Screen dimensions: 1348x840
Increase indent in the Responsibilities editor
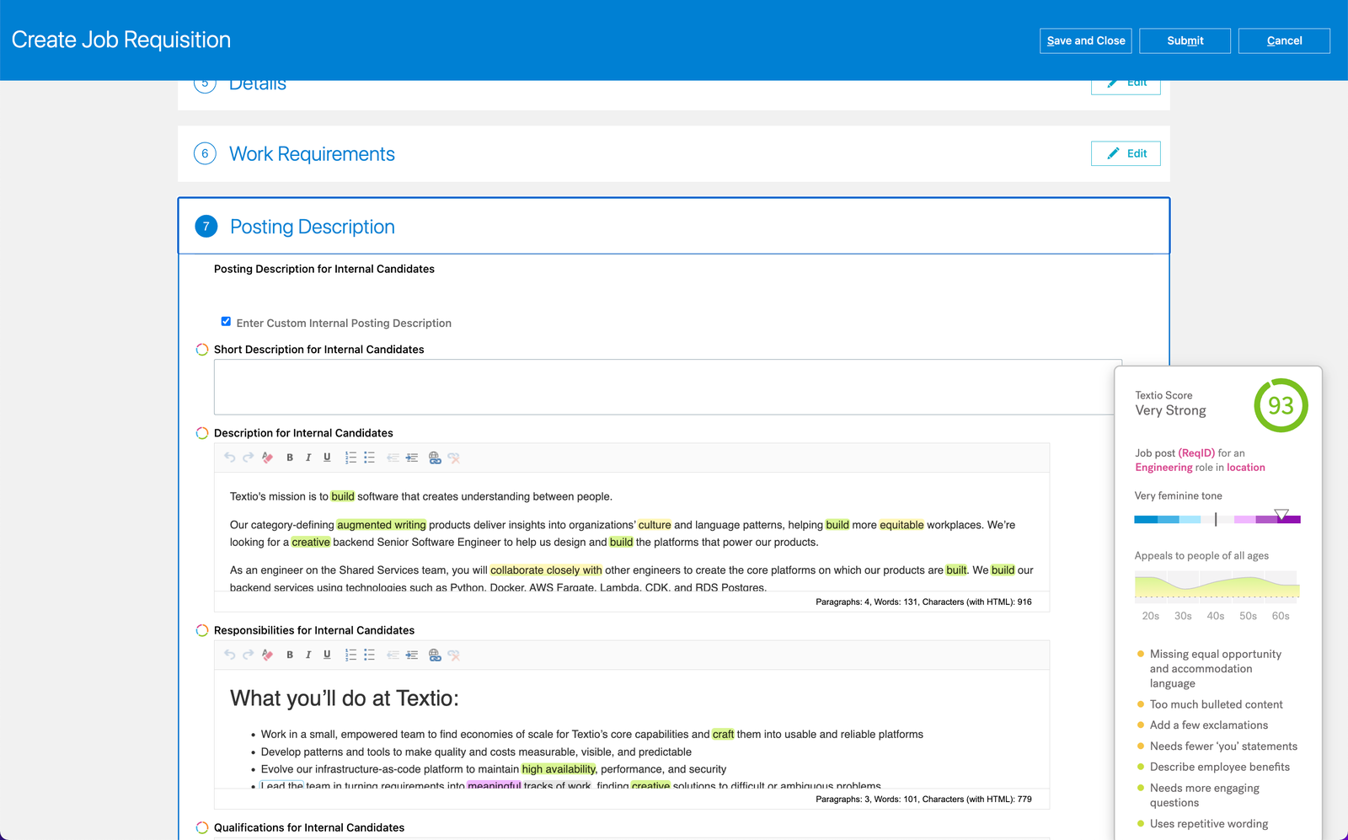(412, 655)
